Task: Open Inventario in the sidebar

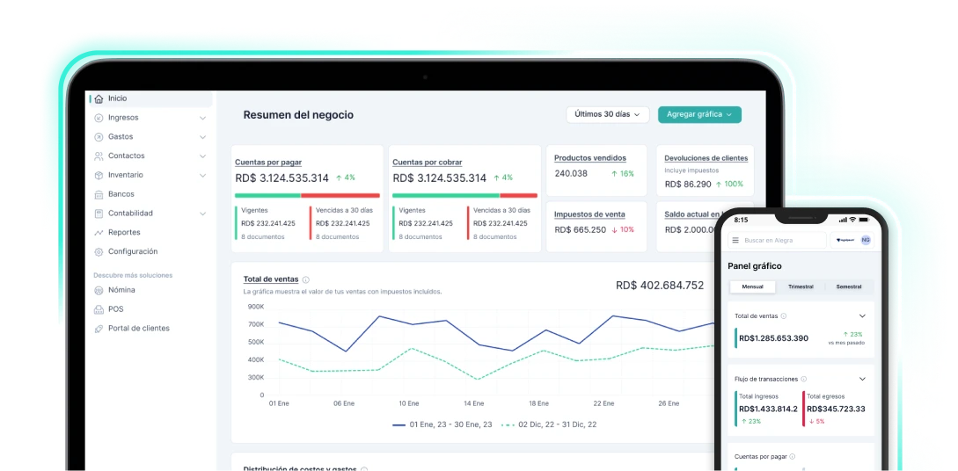Action: click(125, 175)
